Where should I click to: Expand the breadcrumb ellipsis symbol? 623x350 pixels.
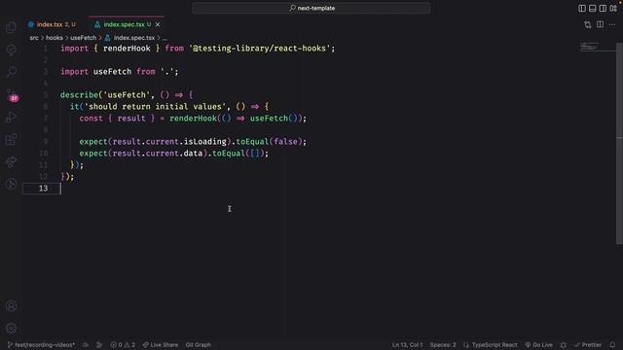click(x=165, y=38)
